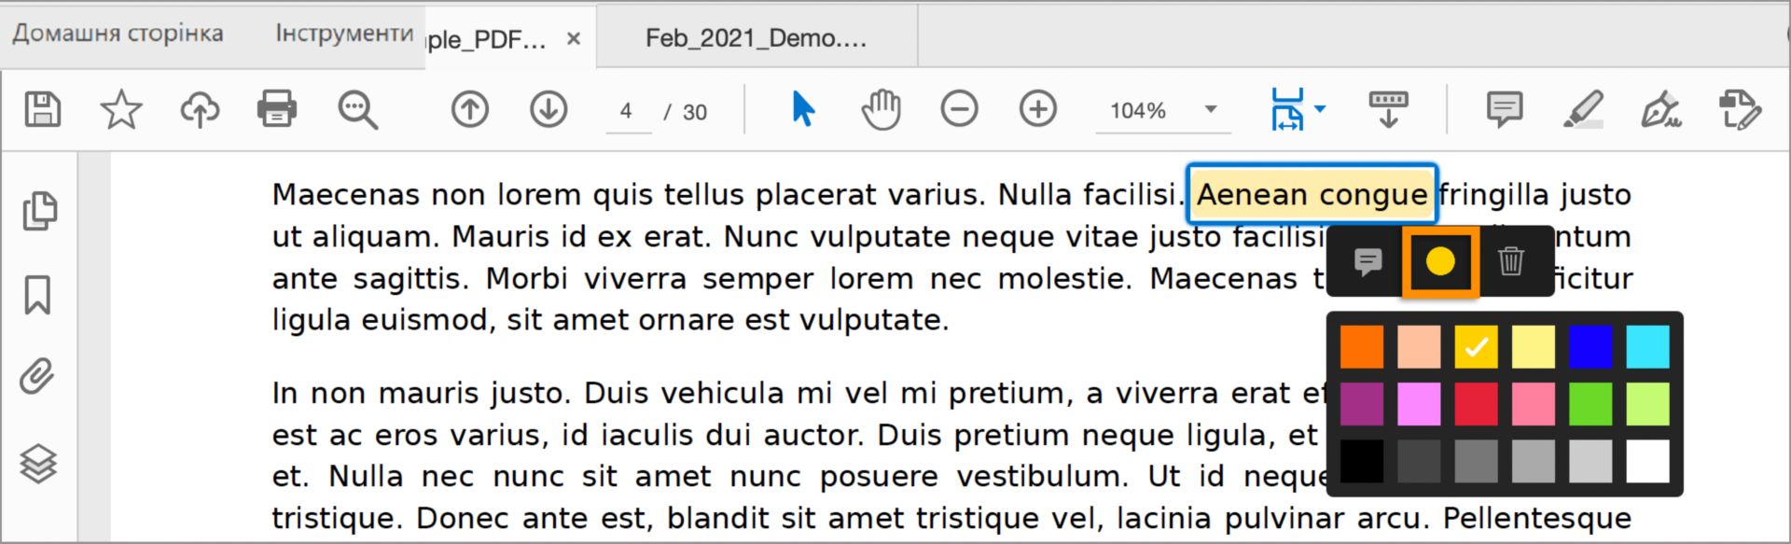
Task: Choose the bright green color swatch
Action: (1590, 404)
